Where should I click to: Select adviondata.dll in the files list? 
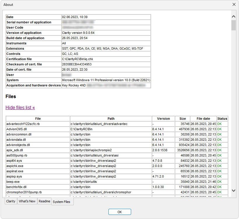[16, 140]
